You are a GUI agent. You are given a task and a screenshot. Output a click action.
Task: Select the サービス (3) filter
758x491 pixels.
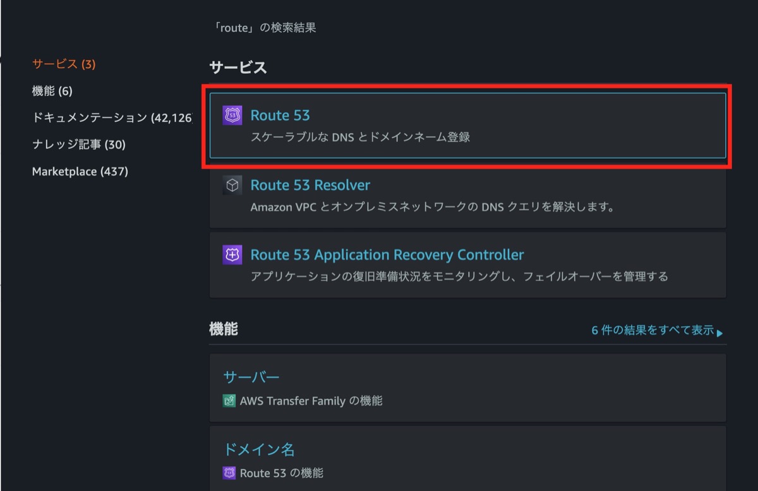(x=63, y=64)
